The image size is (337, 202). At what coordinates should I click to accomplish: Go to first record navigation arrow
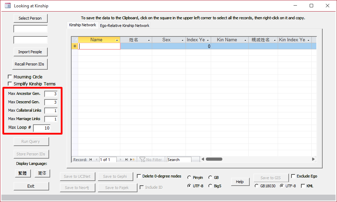(x=90, y=160)
